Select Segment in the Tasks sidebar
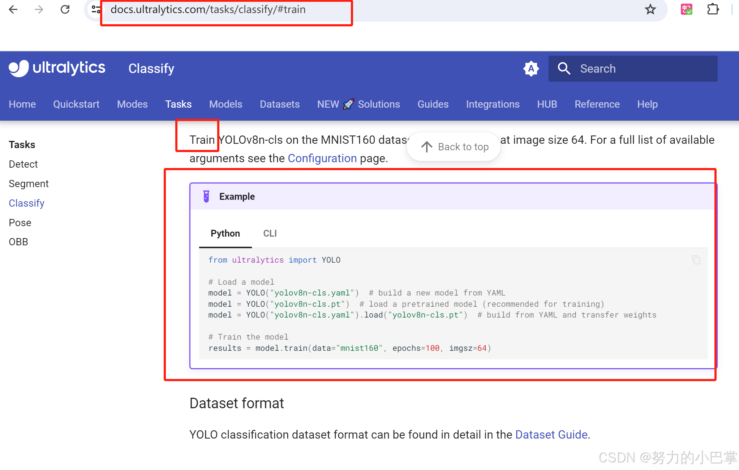 [x=29, y=184]
